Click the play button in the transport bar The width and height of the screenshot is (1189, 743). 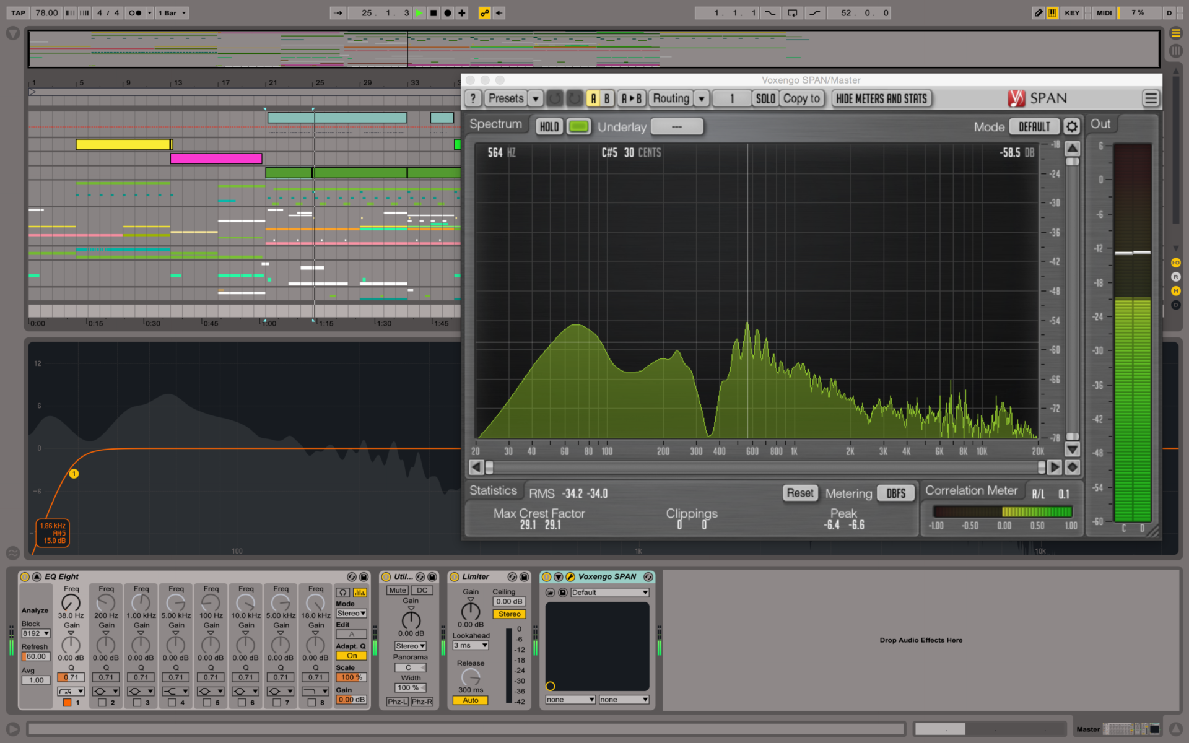pos(420,12)
